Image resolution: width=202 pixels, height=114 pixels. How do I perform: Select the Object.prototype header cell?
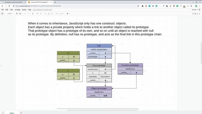tap(99, 88)
